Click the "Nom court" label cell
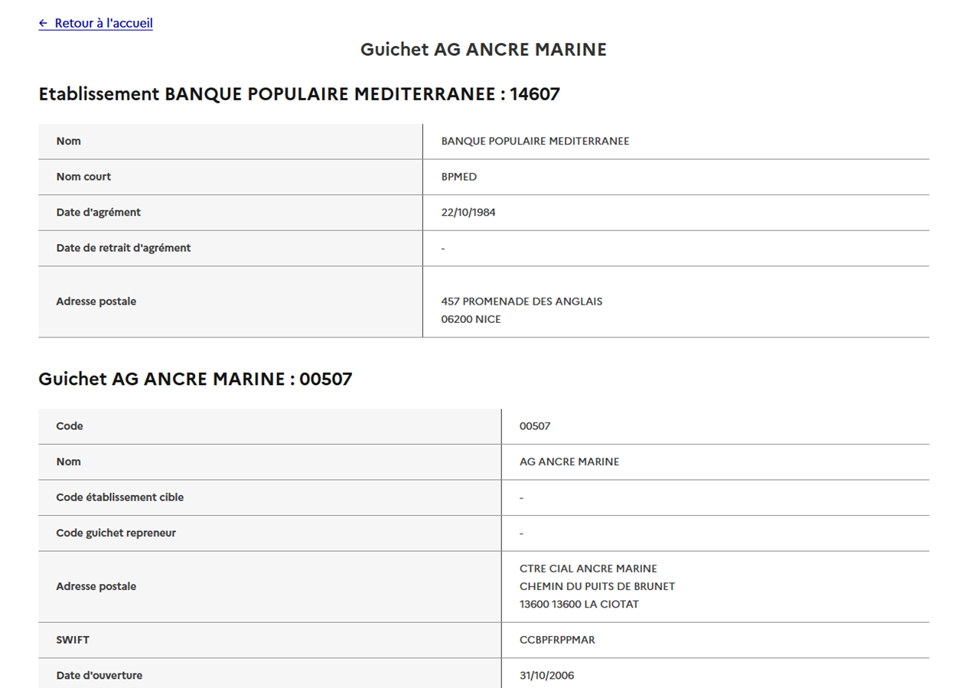965x688 pixels. coord(230,177)
